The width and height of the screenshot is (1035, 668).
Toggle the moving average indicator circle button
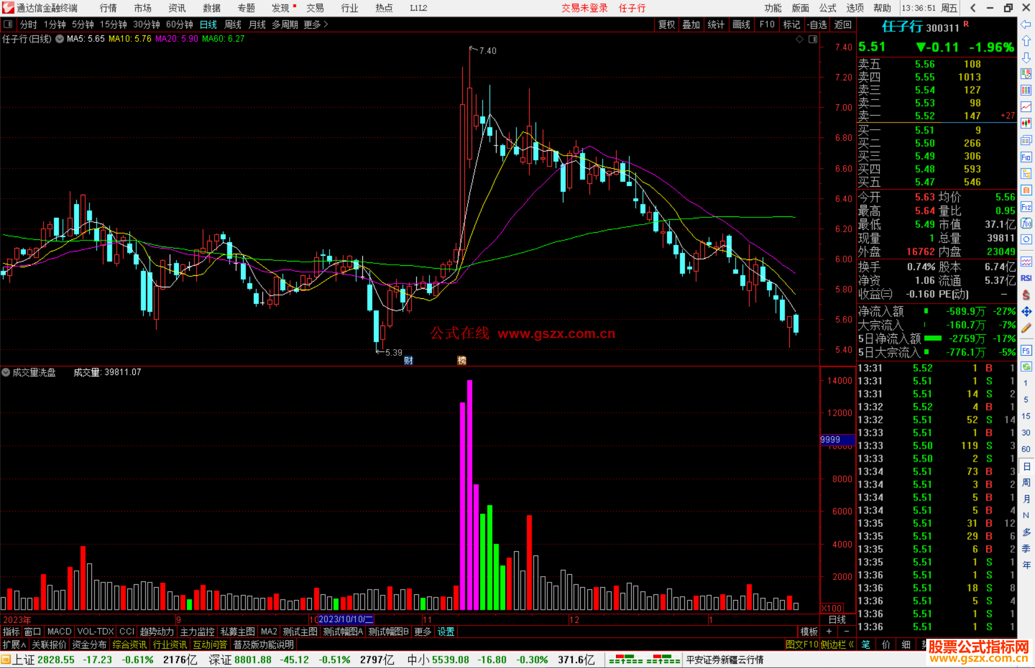pos(59,39)
